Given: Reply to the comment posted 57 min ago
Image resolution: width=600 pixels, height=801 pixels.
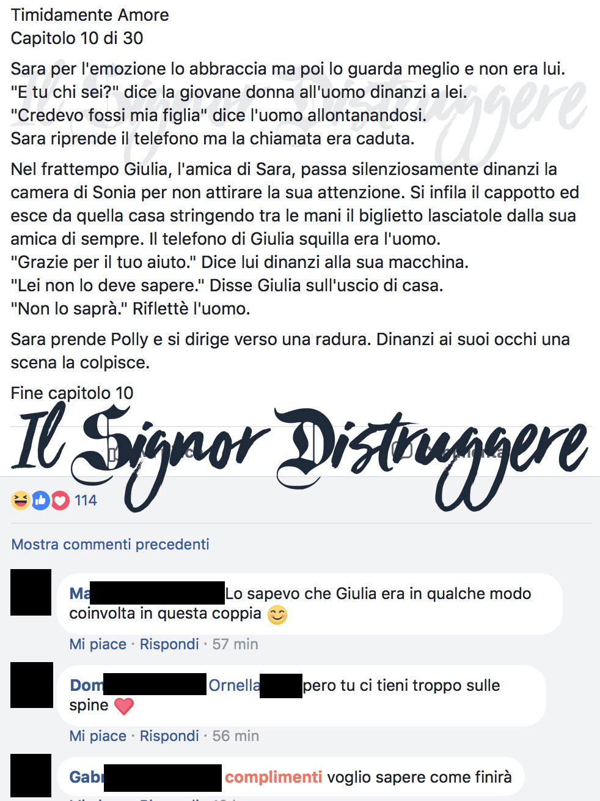Looking at the screenshot, I should pyautogui.click(x=169, y=644).
